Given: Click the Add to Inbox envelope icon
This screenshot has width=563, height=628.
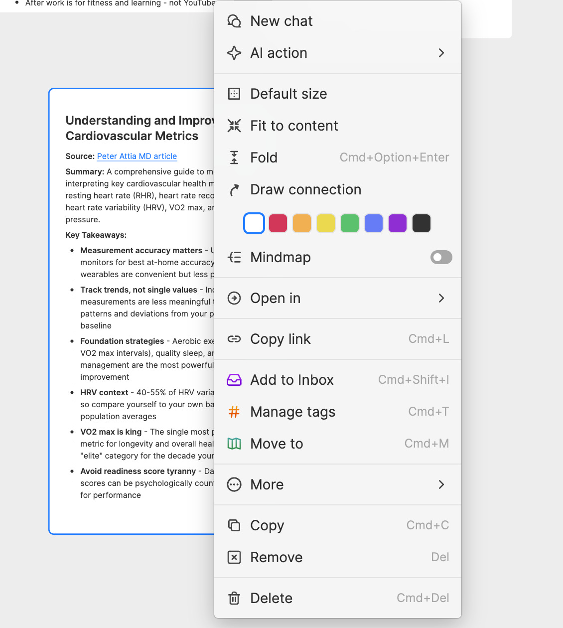Looking at the screenshot, I should click(234, 380).
